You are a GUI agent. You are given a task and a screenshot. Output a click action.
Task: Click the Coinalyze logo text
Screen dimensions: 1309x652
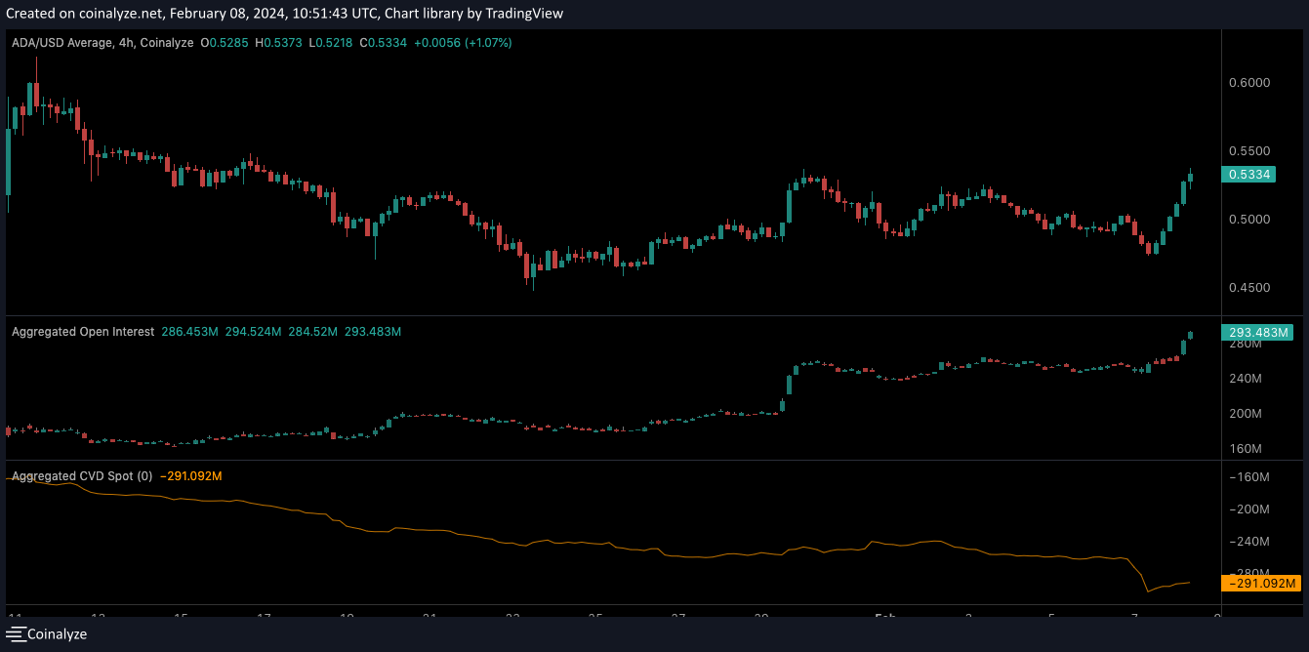point(57,634)
